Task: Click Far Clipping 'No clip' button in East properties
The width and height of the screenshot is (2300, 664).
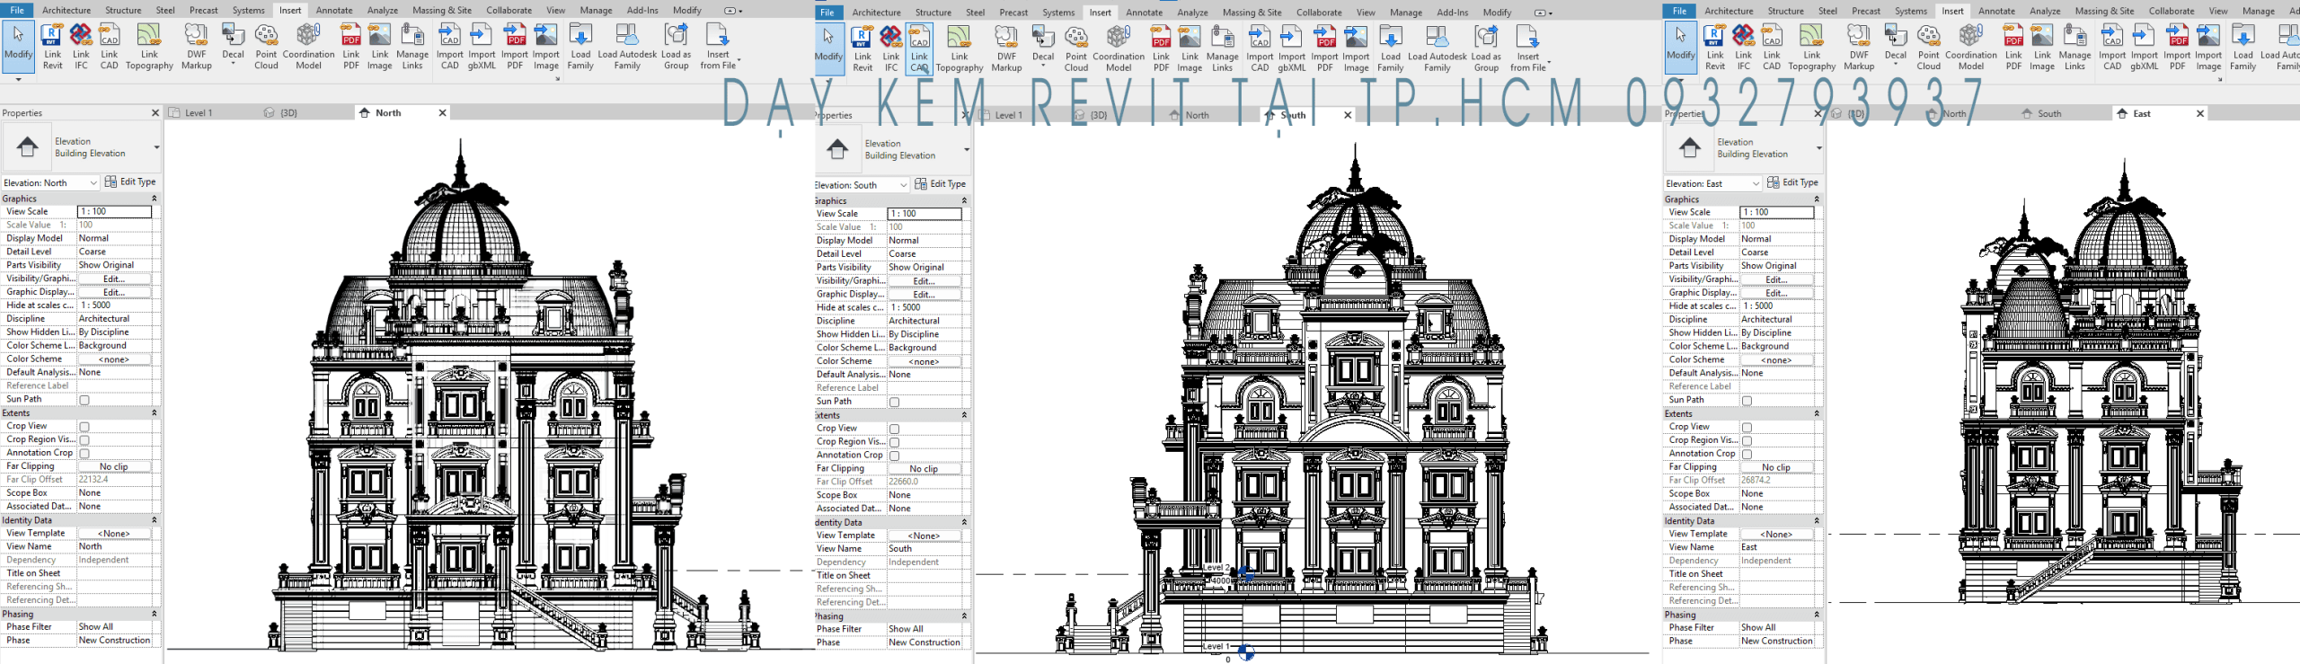Action: [x=1775, y=467]
